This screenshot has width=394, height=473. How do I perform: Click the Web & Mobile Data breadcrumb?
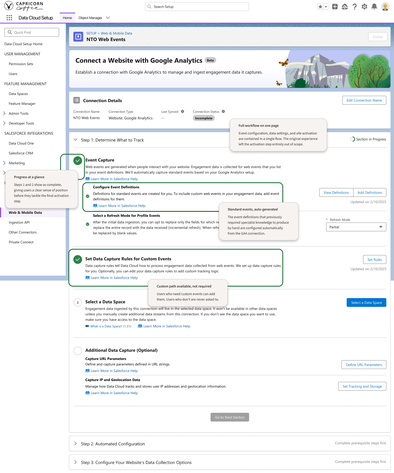click(x=117, y=33)
